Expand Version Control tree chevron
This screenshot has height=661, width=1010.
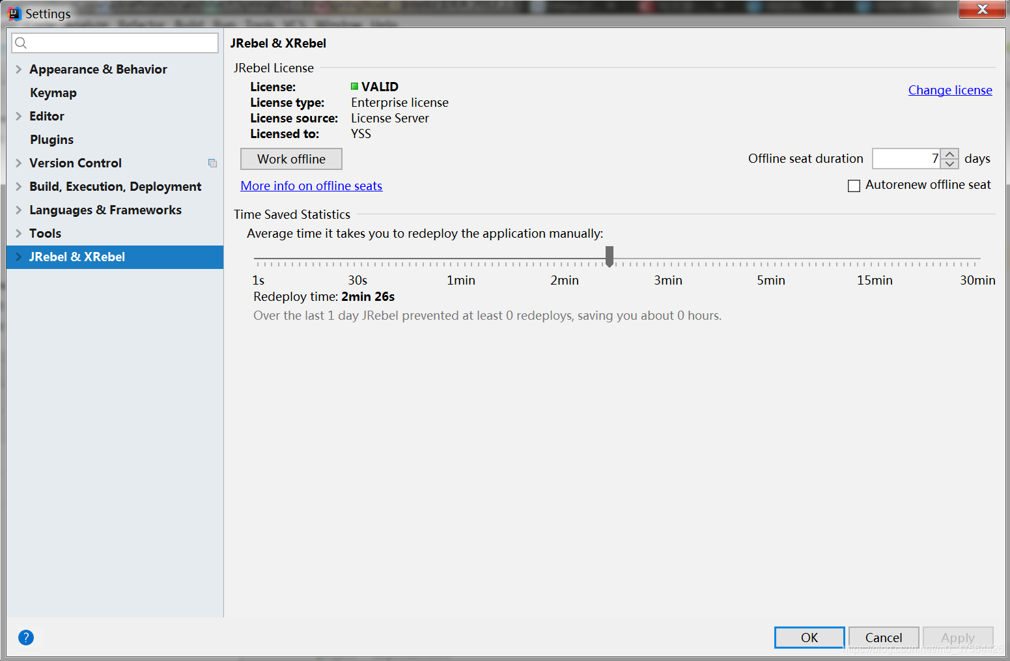tap(18, 163)
